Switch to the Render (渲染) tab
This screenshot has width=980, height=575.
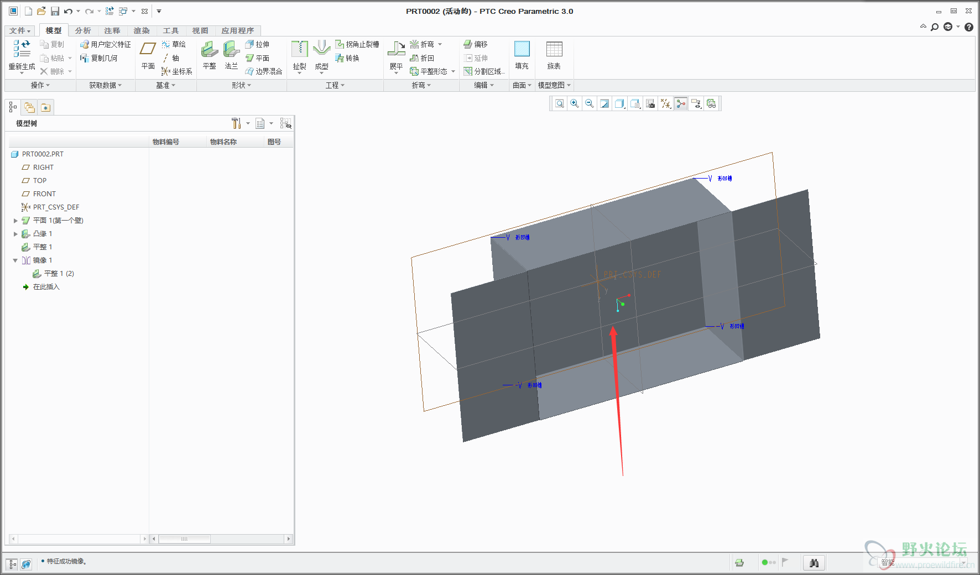click(142, 30)
